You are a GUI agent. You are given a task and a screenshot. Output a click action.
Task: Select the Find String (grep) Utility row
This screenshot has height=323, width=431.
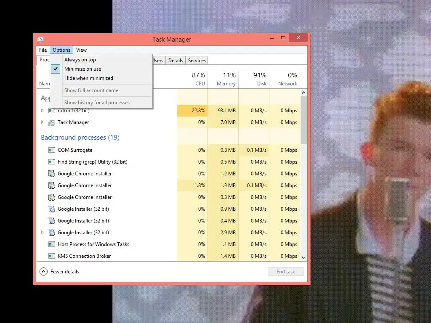[x=168, y=162]
